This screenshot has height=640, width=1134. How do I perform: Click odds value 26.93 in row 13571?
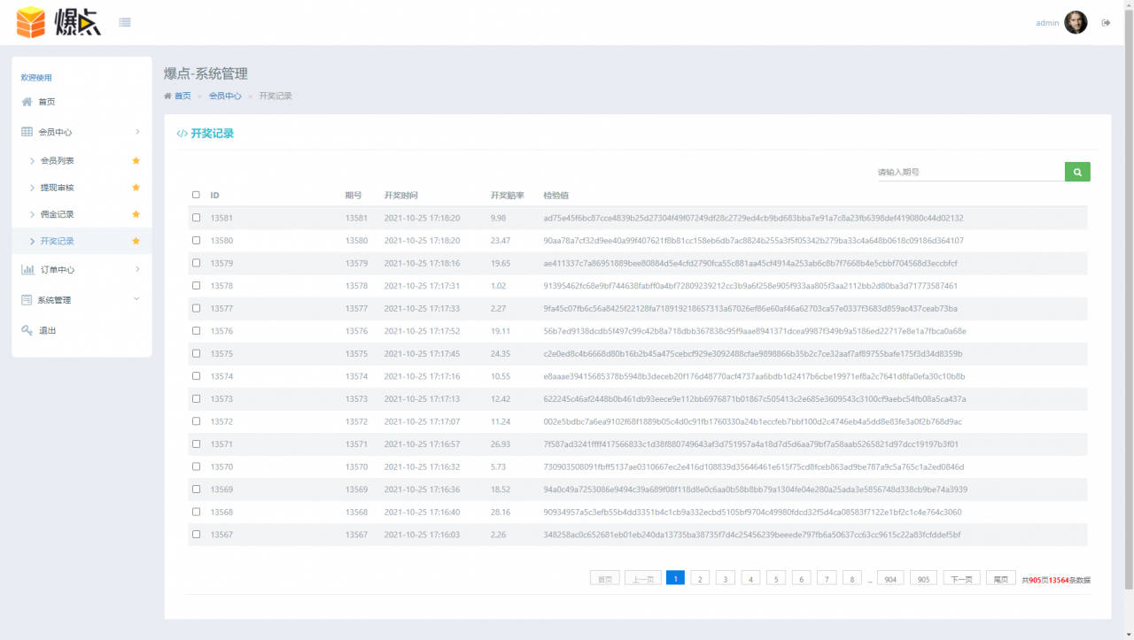coord(501,444)
